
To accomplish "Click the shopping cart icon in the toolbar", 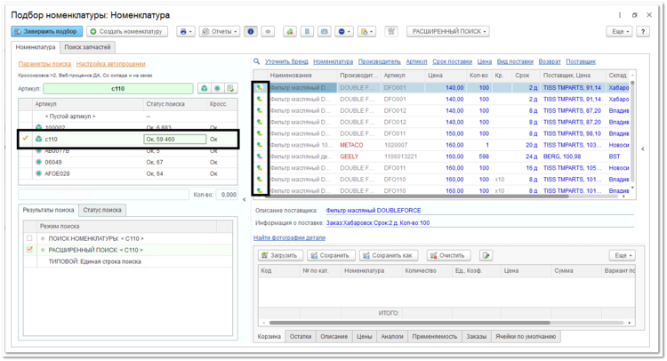I will click(391, 31).
